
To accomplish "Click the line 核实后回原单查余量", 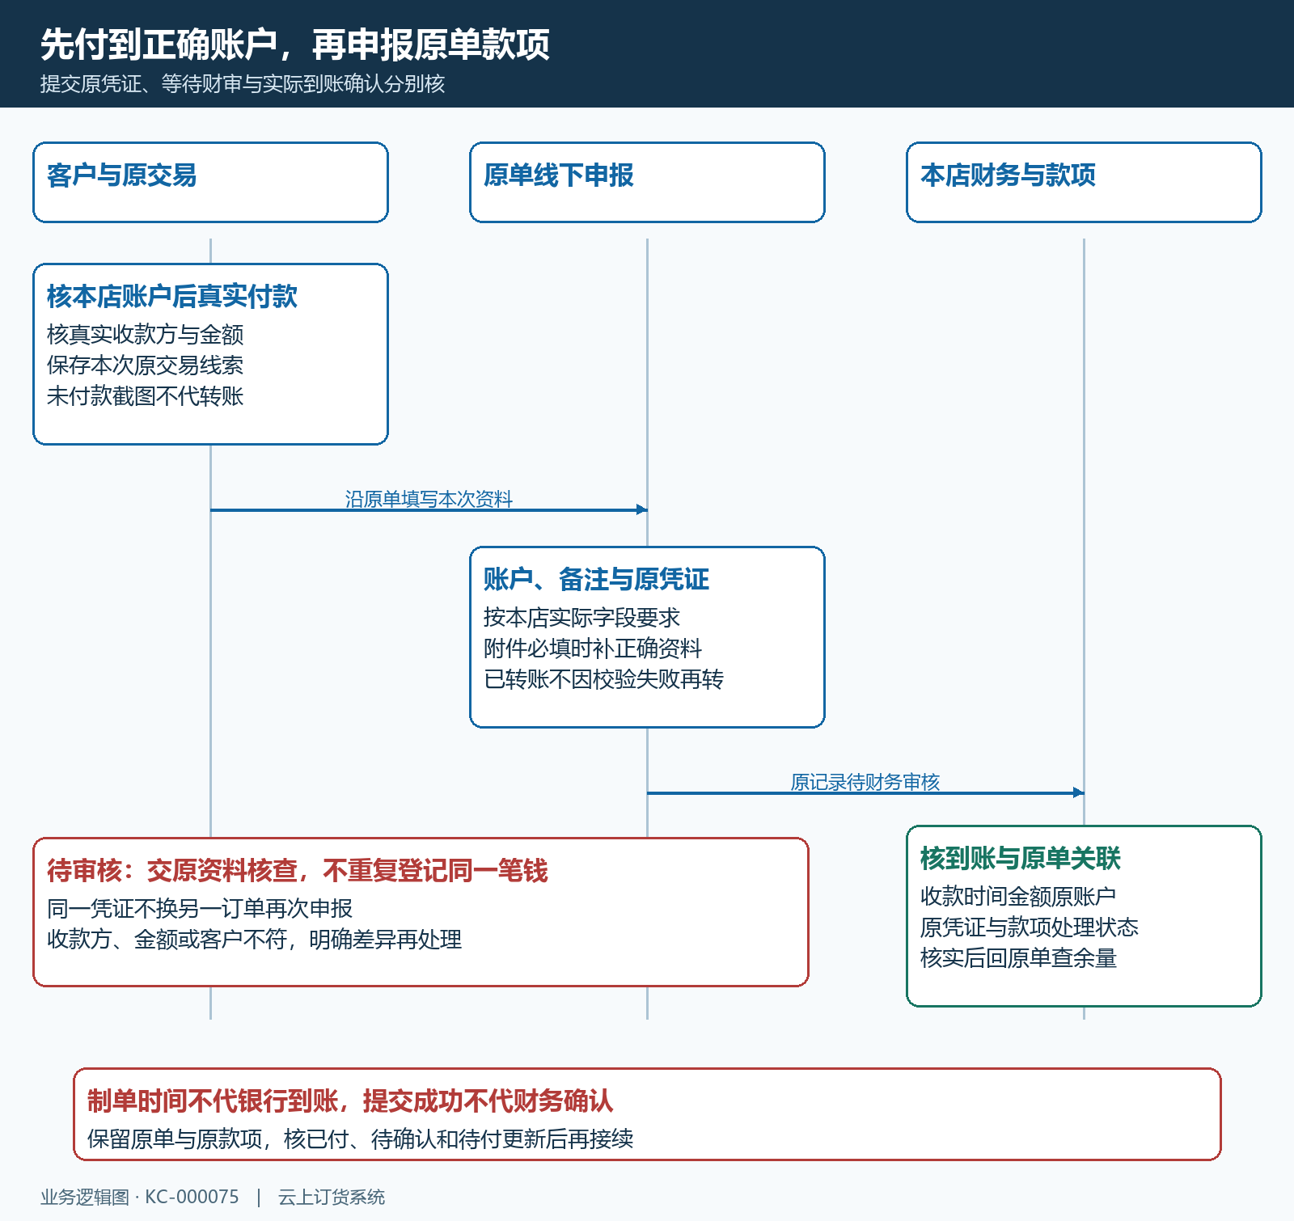I will click(x=1018, y=957).
